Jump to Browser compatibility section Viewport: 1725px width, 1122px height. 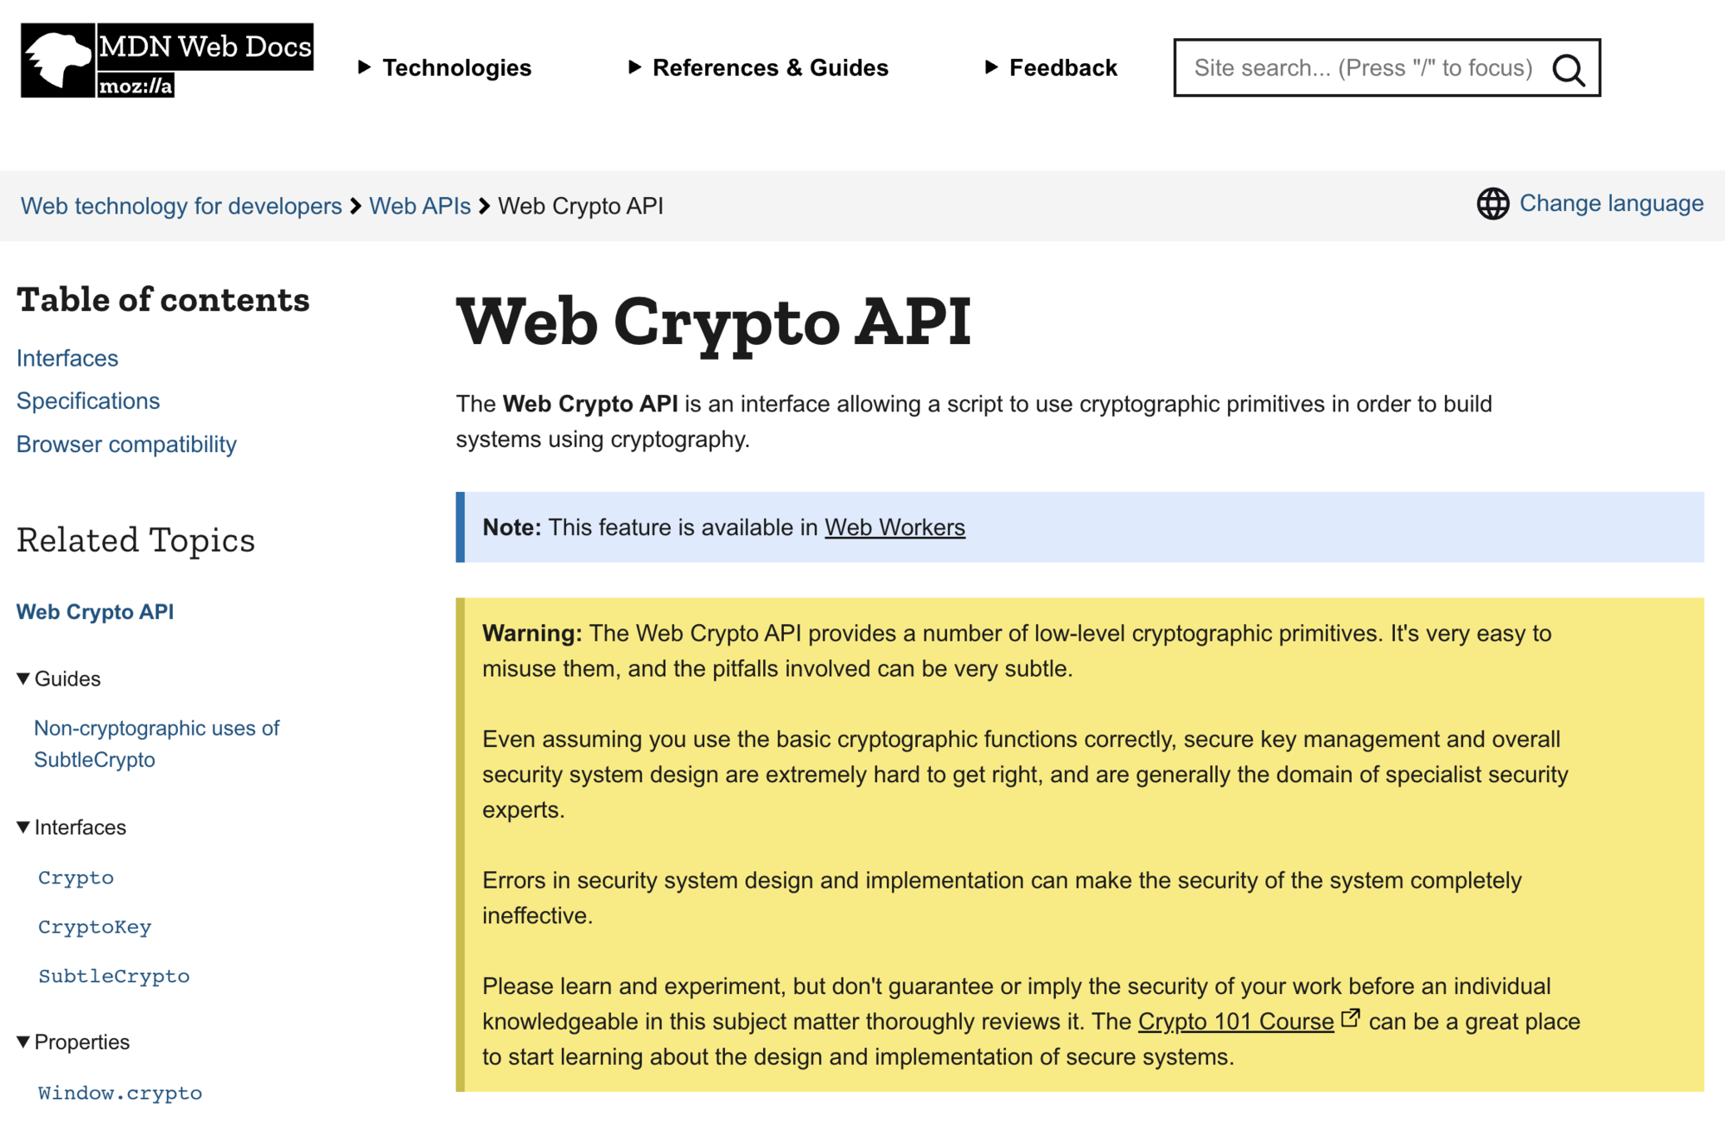126,445
